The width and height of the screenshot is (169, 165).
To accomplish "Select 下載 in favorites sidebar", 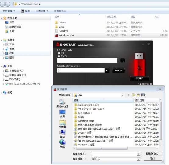I will (x=12, y=31).
